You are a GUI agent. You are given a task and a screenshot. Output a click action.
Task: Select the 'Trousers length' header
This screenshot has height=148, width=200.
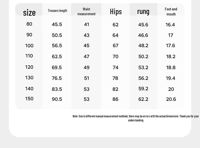[57, 11]
